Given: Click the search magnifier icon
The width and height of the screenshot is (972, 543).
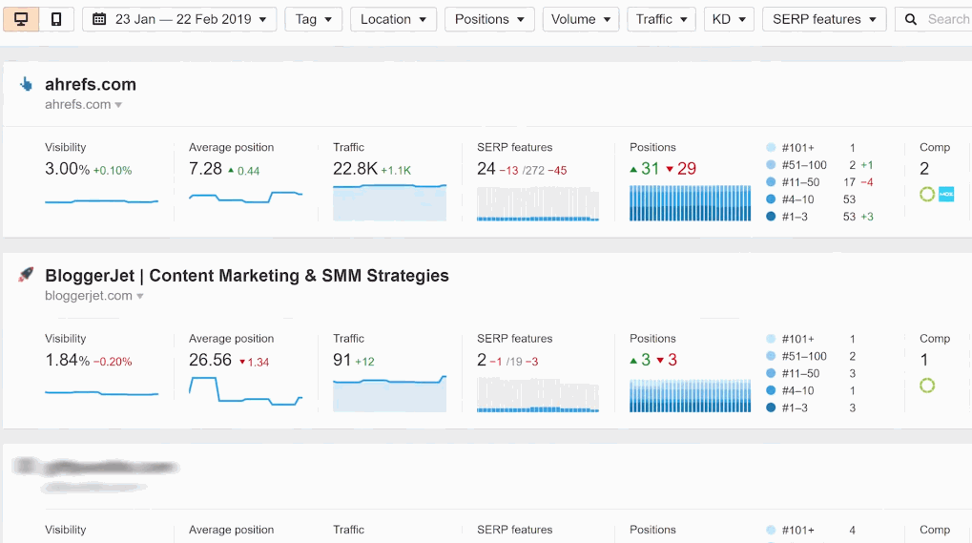Looking at the screenshot, I should tap(912, 19).
